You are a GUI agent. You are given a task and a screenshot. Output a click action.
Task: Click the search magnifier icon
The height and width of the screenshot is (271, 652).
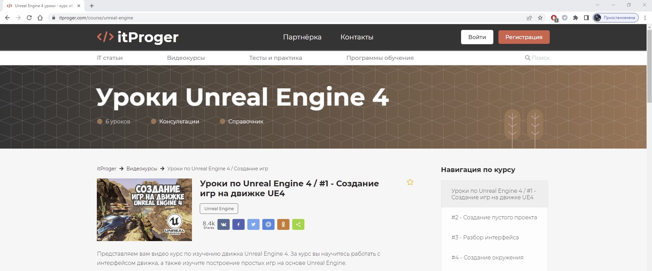(528, 58)
